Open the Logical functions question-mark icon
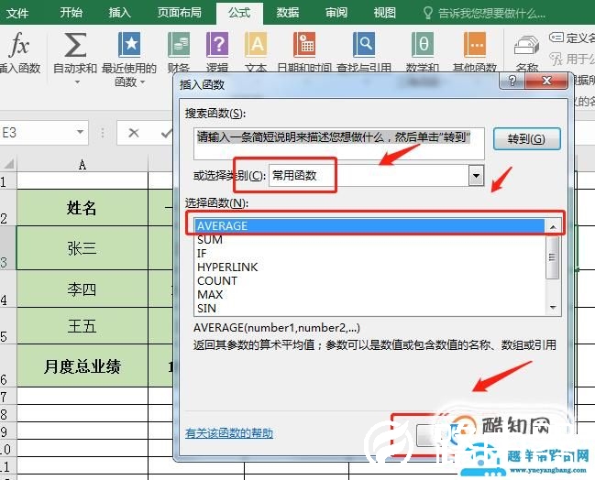This screenshot has height=480, width=595. click(217, 44)
